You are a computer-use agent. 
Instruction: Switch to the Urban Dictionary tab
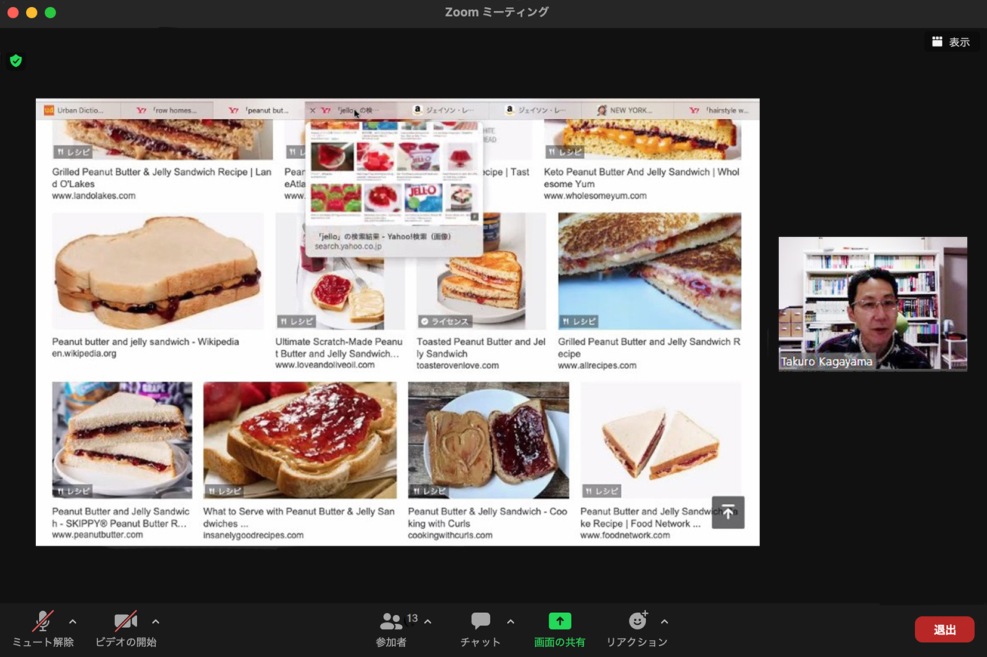click(78, 110)
